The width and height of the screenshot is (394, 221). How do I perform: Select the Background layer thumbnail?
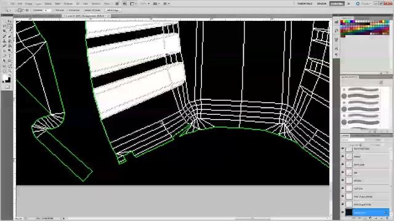[349, 212]
